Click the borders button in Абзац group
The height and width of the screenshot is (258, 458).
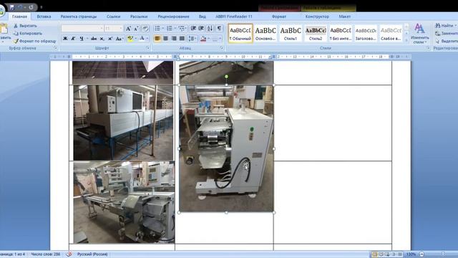pos(215,38)
